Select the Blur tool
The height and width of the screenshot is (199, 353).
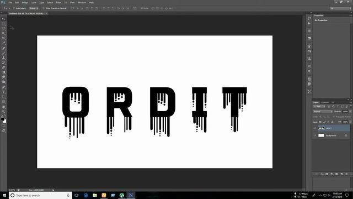[3, 77]
